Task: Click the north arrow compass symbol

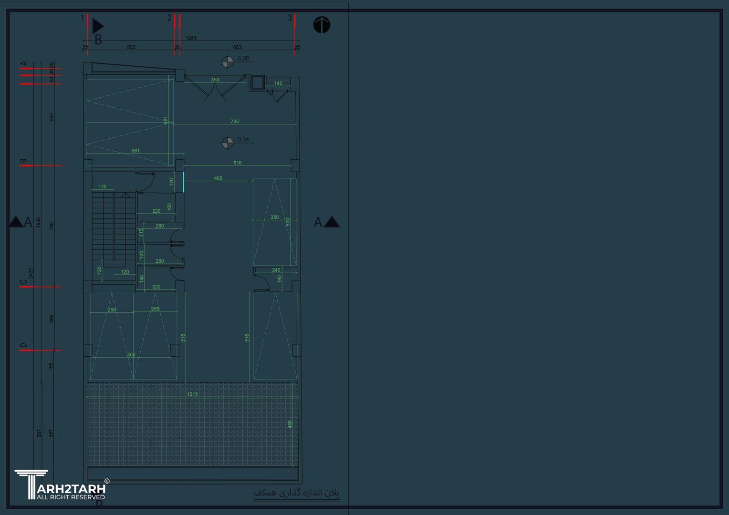Action: coord(322,25)
